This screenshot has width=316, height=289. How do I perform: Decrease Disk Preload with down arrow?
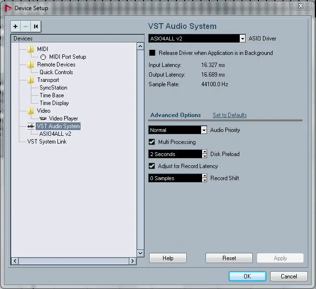tap(205, 156)
